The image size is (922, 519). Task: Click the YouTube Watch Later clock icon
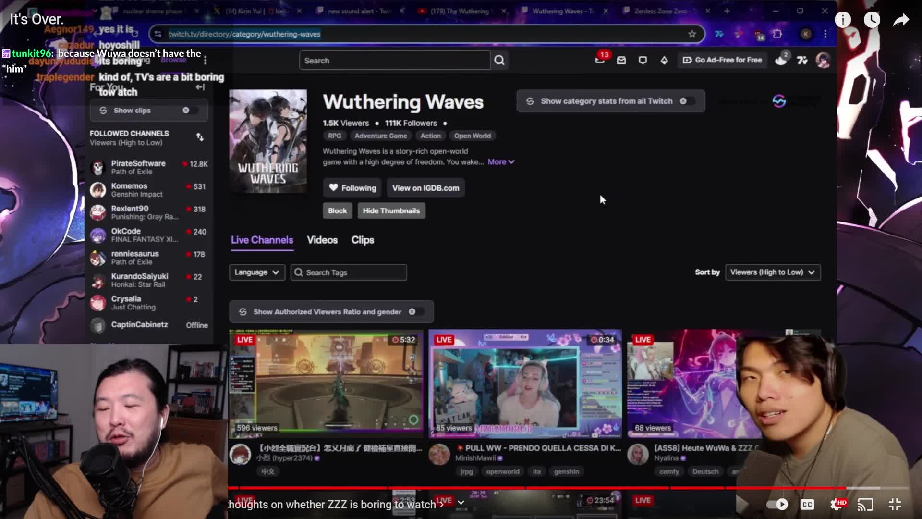tap(872, 20)
